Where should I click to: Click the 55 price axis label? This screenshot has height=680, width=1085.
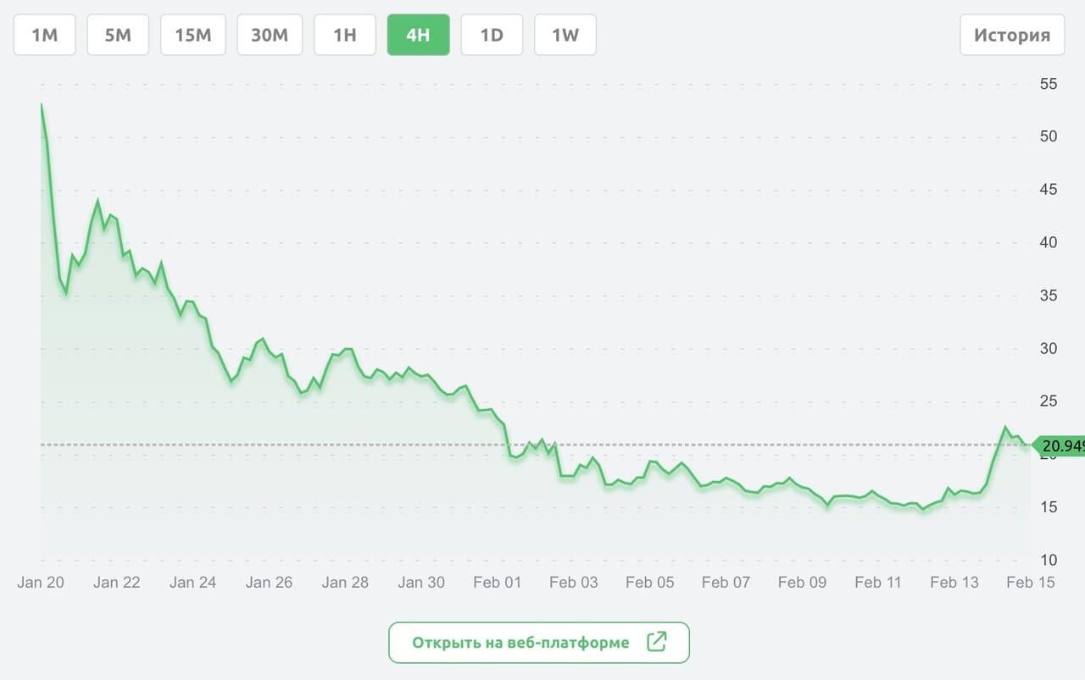pyautogui.click(x=1048, y=84)
